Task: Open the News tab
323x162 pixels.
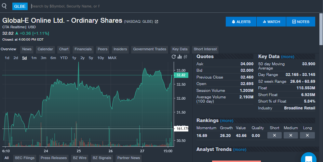Action: pos(27,49)
